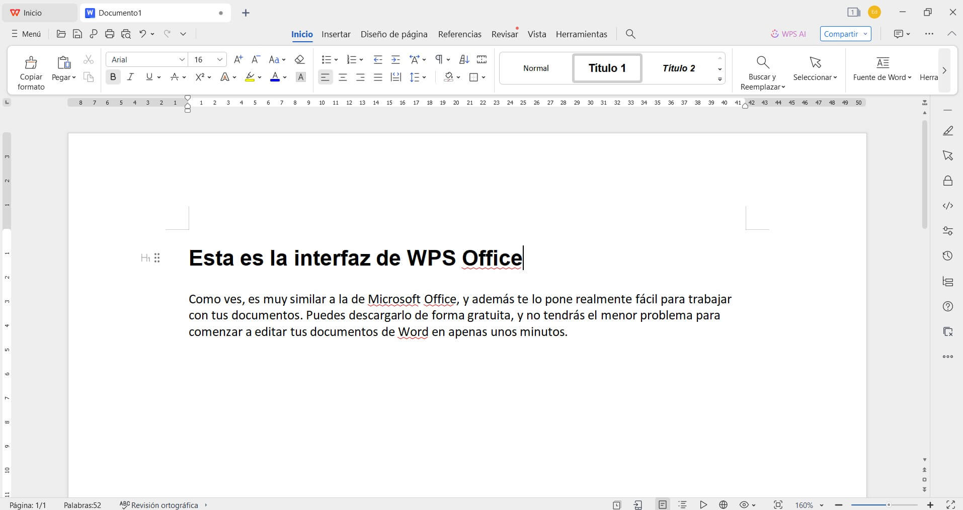Click the print icon in quick toolbar
The height and width of the screenshot is (510, 963).
[110, 34]
